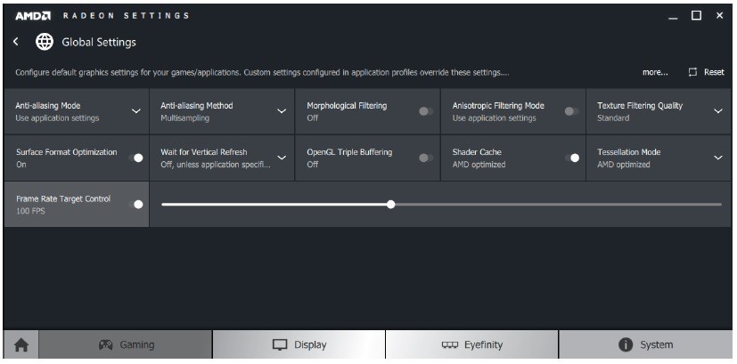
Task: Toggle Anisotropic Filtering Mode switch
Action: [x=571, y=111]
